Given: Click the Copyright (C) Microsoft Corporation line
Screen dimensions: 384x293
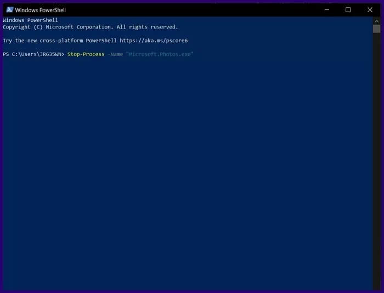Looking at the screenshot, I should point(91,27).
